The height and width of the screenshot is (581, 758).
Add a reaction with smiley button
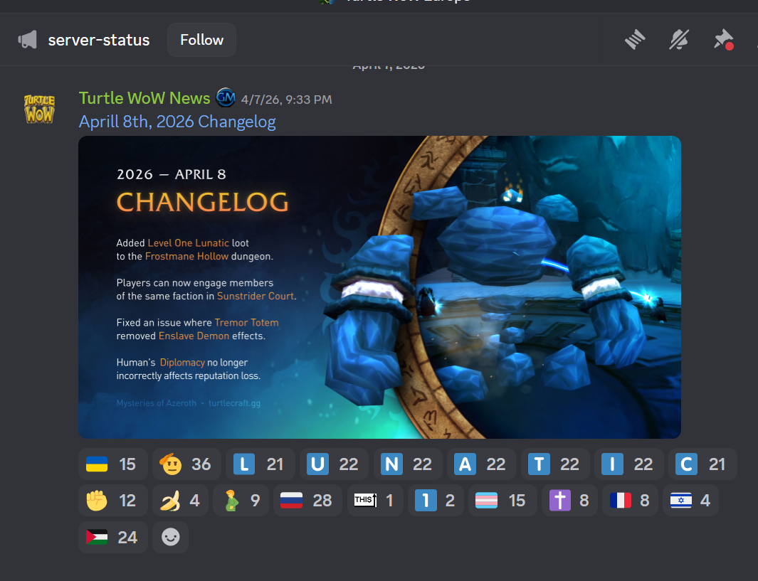170,537
